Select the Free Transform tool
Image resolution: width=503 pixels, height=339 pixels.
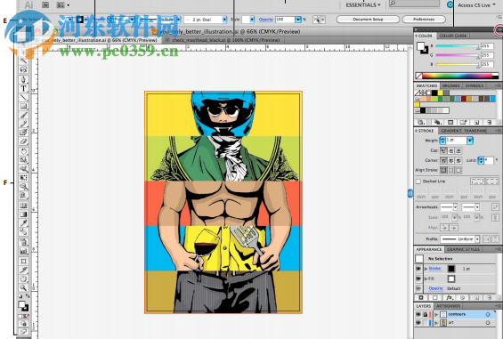(x=23, y=177)
